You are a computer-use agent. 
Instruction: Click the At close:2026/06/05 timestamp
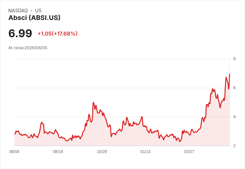point(28,48)
